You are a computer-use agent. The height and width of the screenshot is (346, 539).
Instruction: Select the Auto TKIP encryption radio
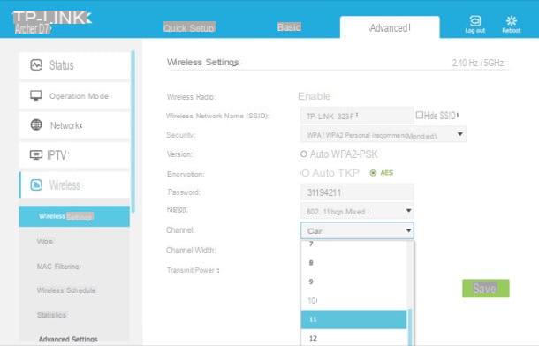(x=305, y=173)
